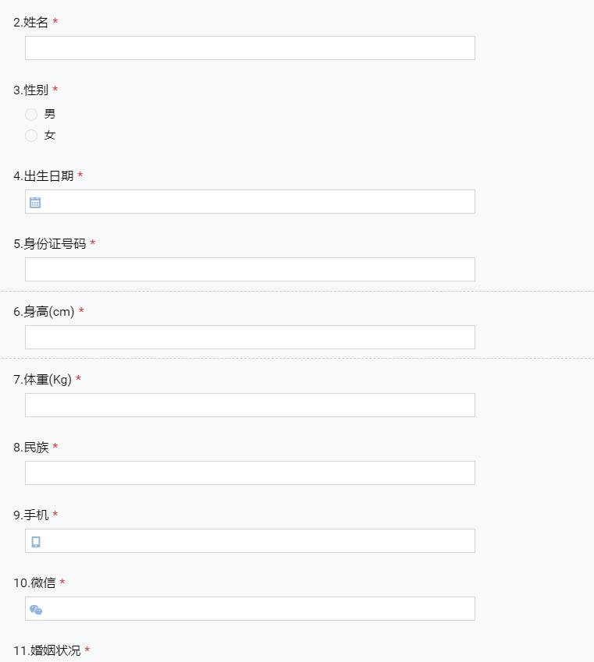Click the 3.性别 question label

(31, 90)
